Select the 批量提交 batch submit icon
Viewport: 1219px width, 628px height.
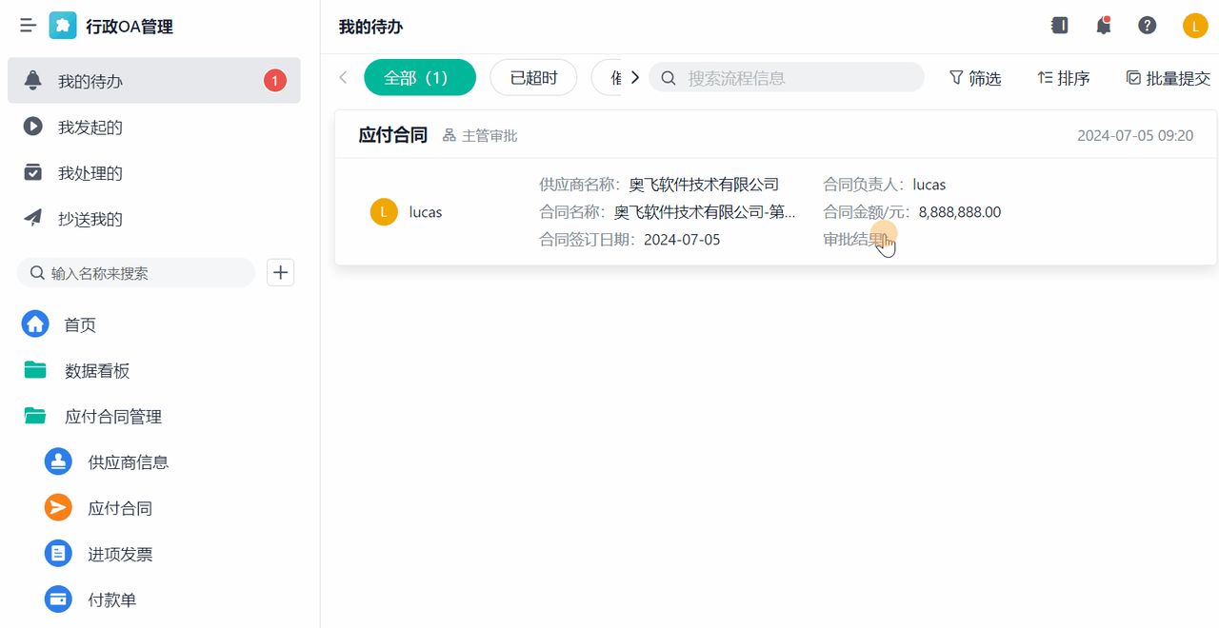tap(1133, 77)
